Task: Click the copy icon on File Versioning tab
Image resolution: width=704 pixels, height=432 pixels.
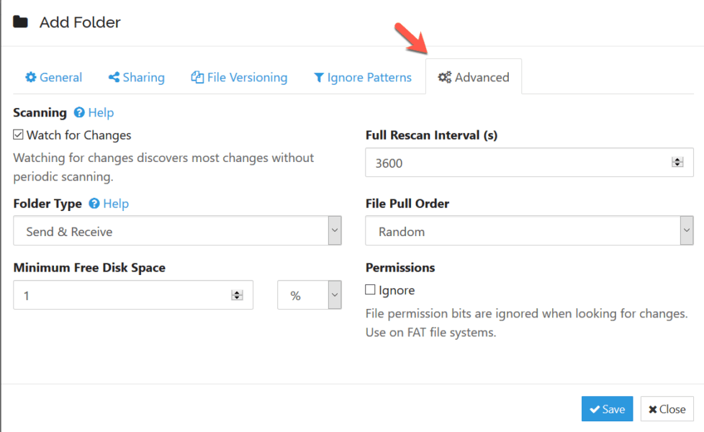Action: (x=197, y=78)
